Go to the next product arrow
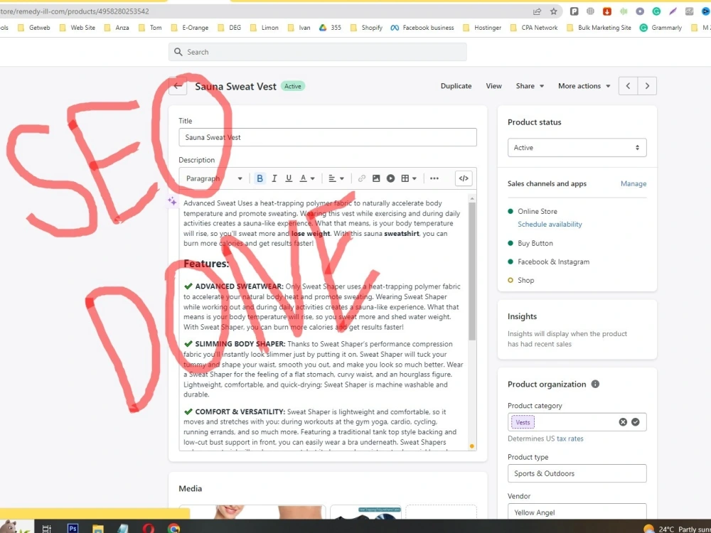The width and height of the screenshot is (711, 533). click(647, 86)
